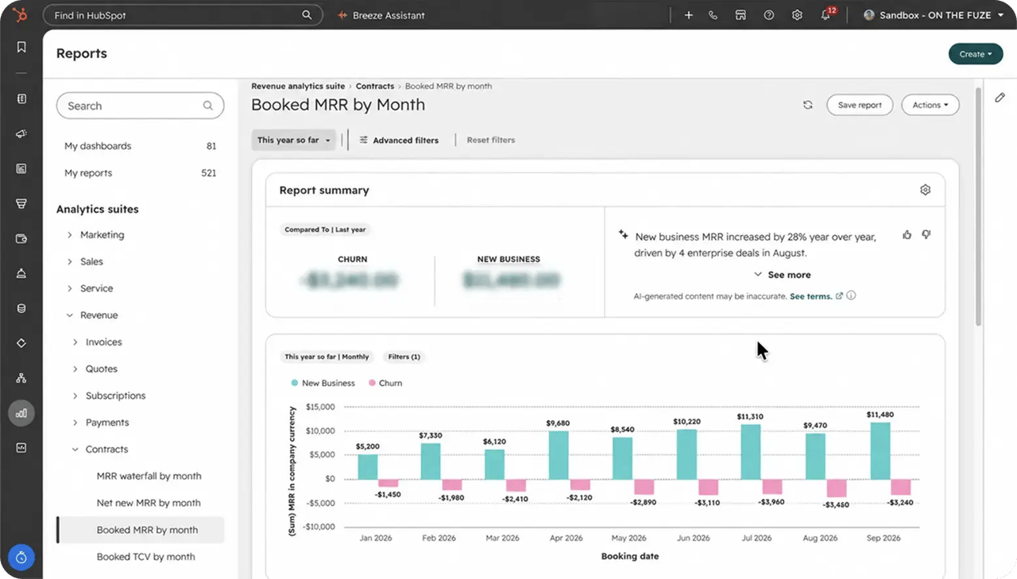Open the megaphone Marketing icon in sidebar
This screenshot has width=1017, height=579.
(21, 133)
